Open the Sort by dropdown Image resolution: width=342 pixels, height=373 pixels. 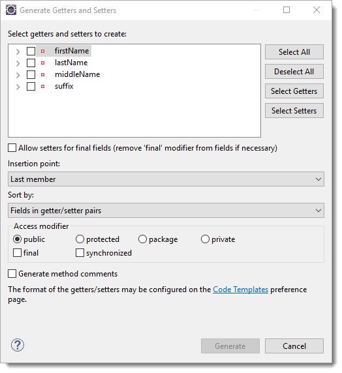click(x=166, y=210)
